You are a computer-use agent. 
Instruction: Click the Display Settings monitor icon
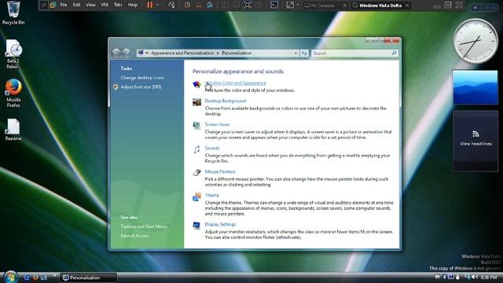[x=196, y=226]
